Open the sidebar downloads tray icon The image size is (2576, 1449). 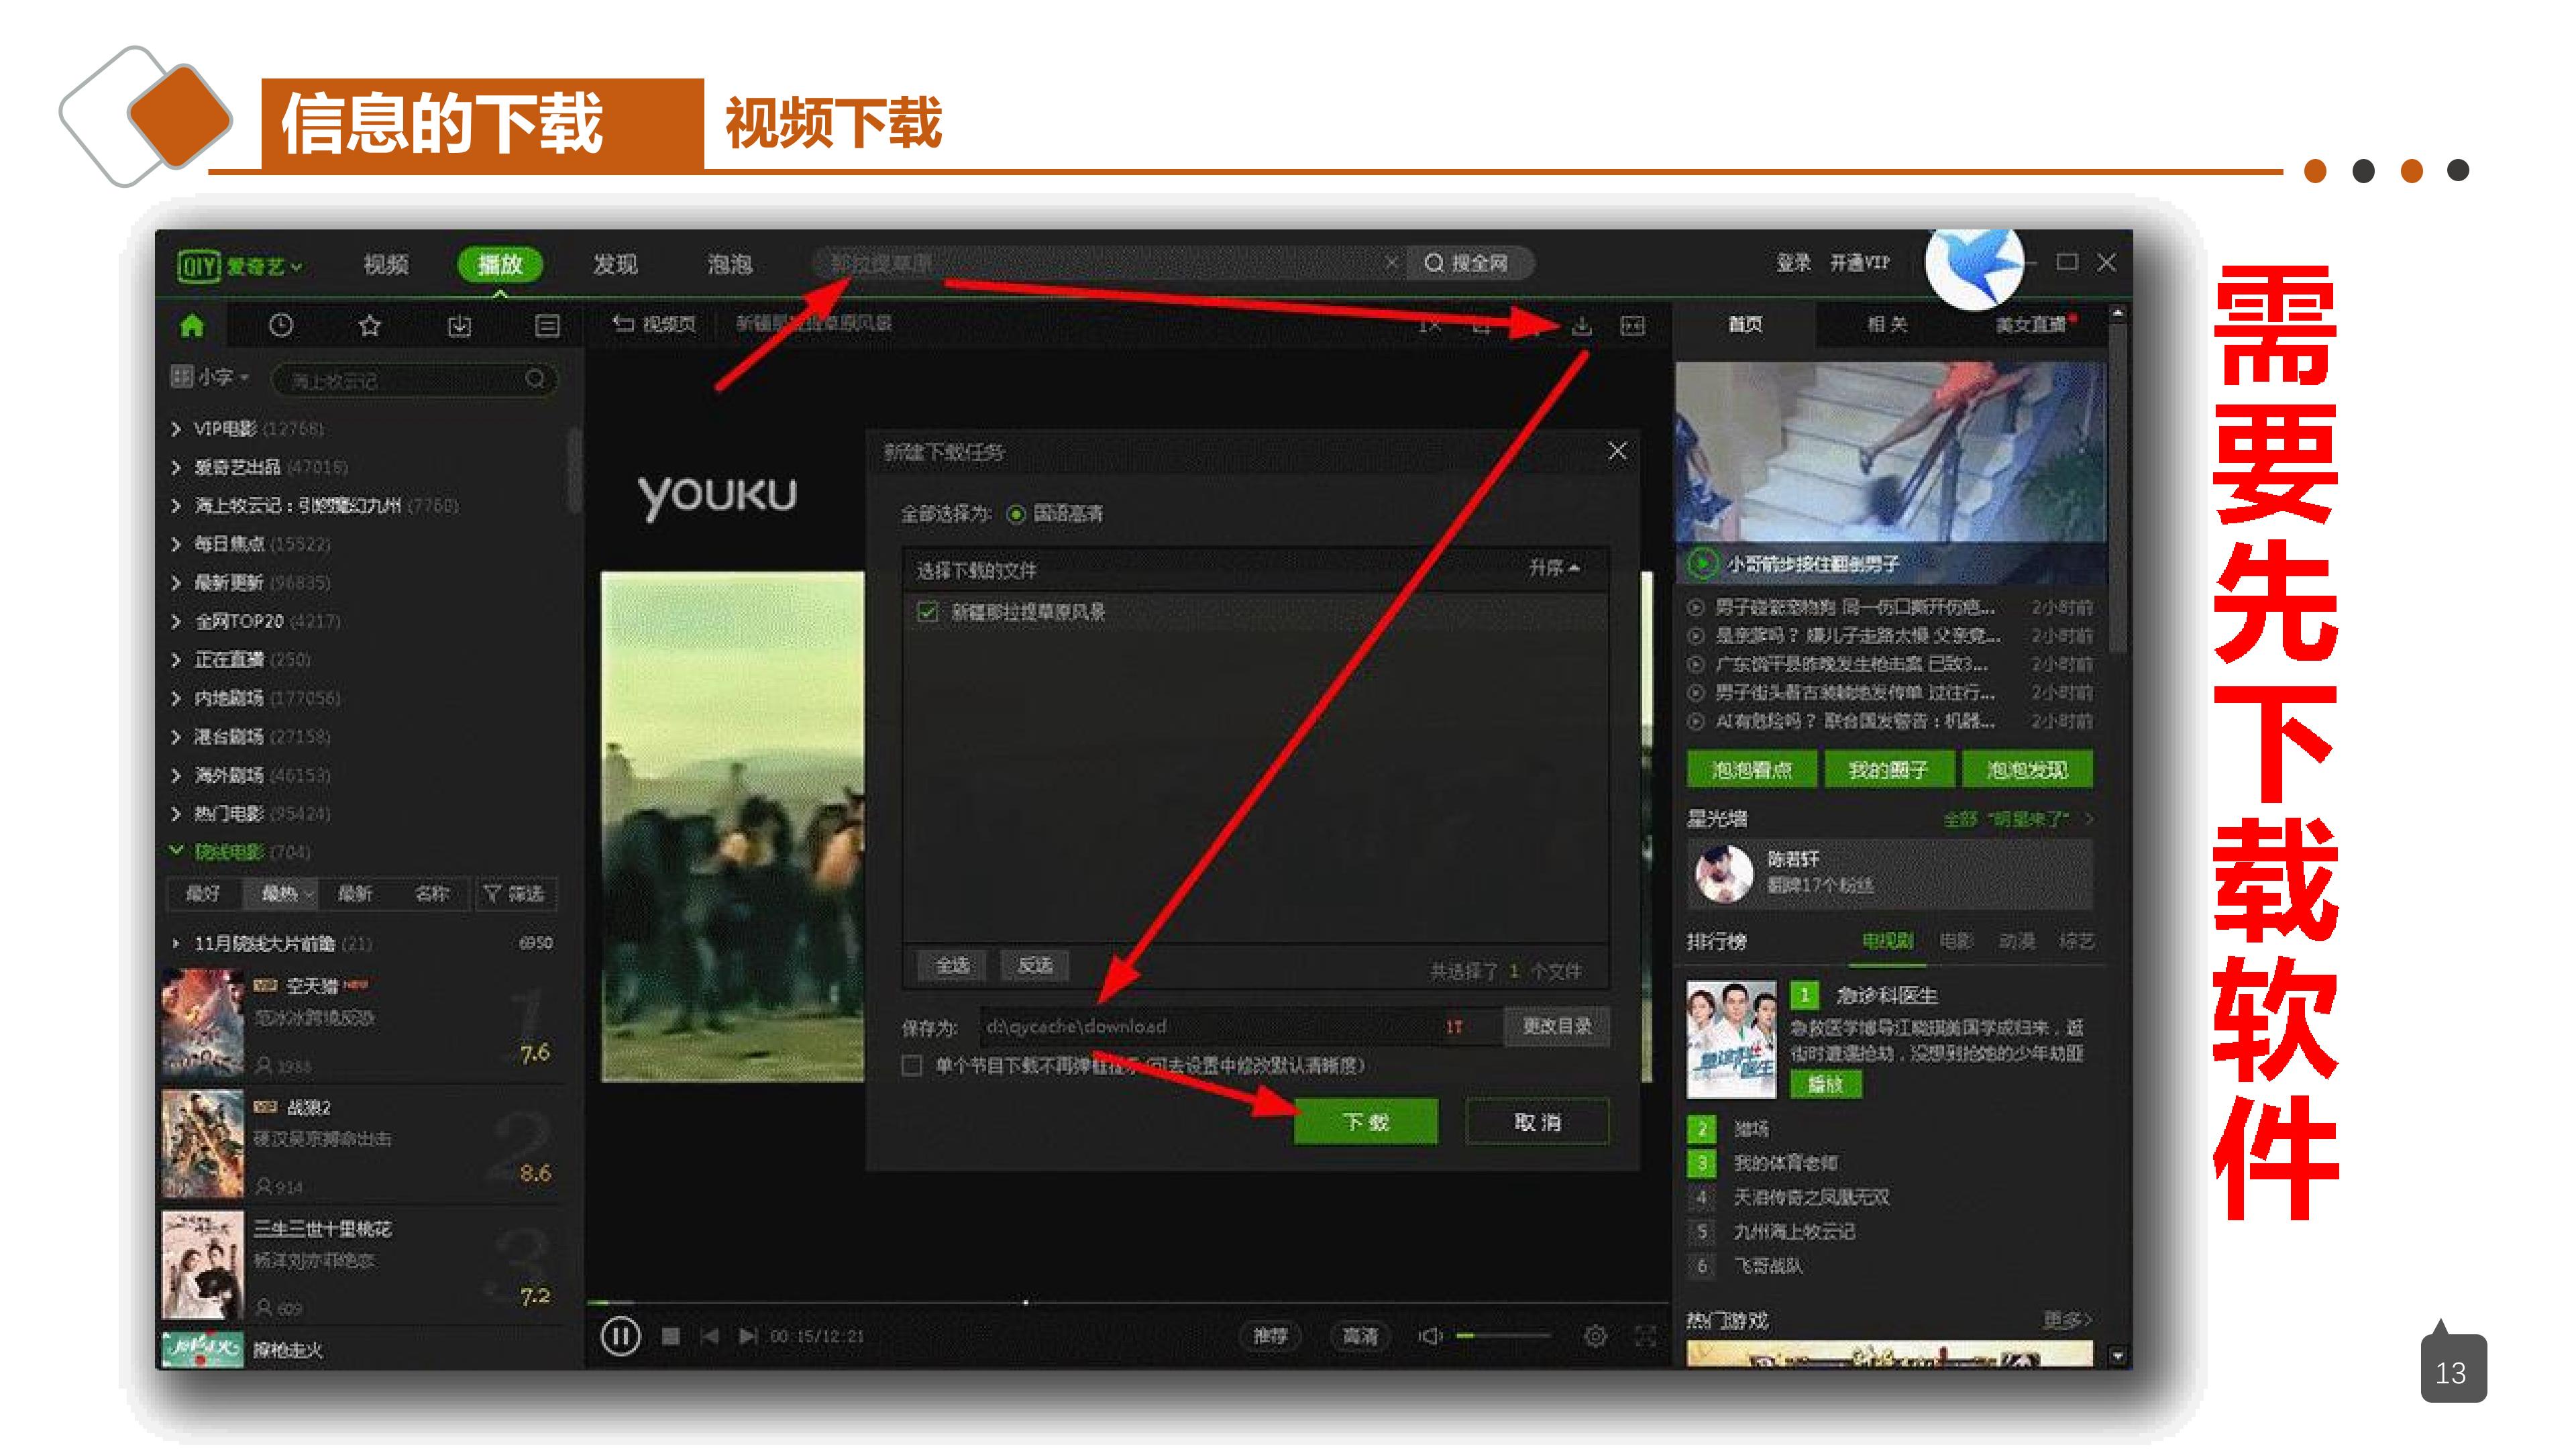click(x=459, y=326)
